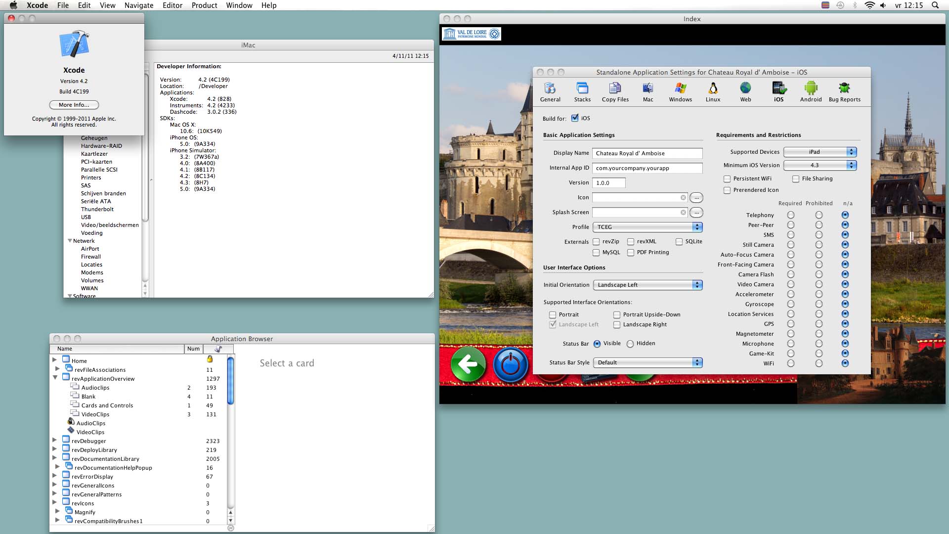Viewport: 949px width, 534px height.
Task: Open the Bug Reports icon
Action: 844,89
